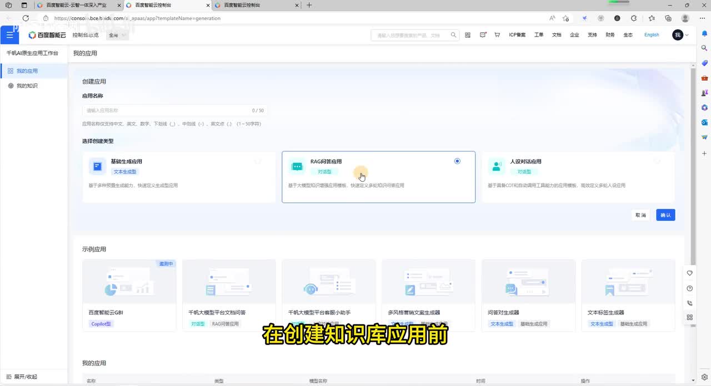Click the grid apps icon in header

point(468,35)
